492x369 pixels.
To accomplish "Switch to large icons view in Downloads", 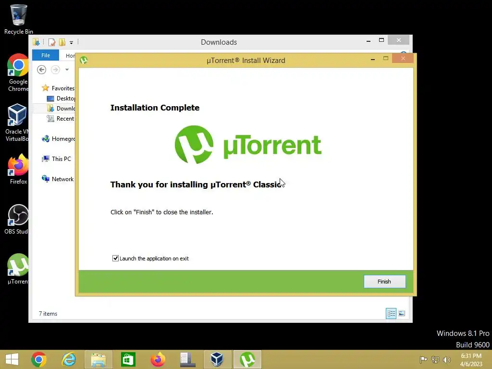I will (x=402, y=313).
